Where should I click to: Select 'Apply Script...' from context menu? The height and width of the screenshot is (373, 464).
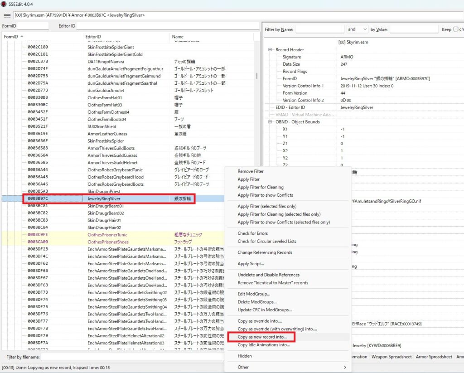tap(251, 264)
